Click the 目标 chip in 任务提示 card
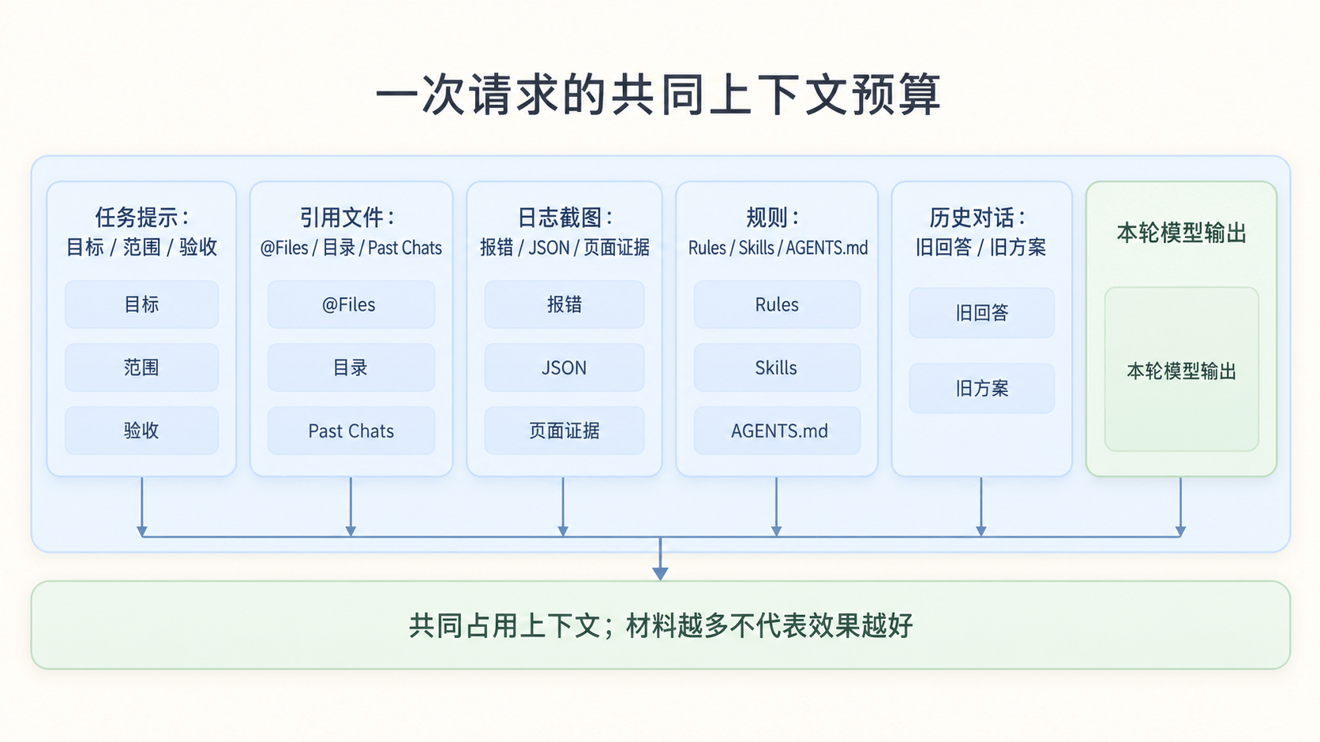The width and height of the screenshot is (1320, 742). (141, 304)
